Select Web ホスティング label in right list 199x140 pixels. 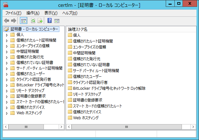coord(86,118)
